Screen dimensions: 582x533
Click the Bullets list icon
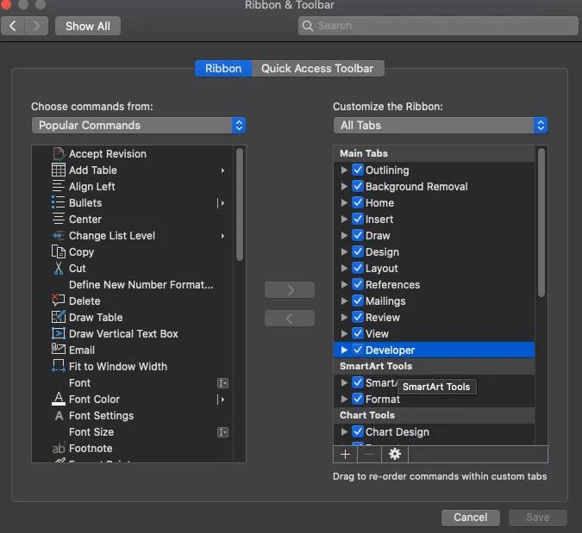click(x=59, y=202)
